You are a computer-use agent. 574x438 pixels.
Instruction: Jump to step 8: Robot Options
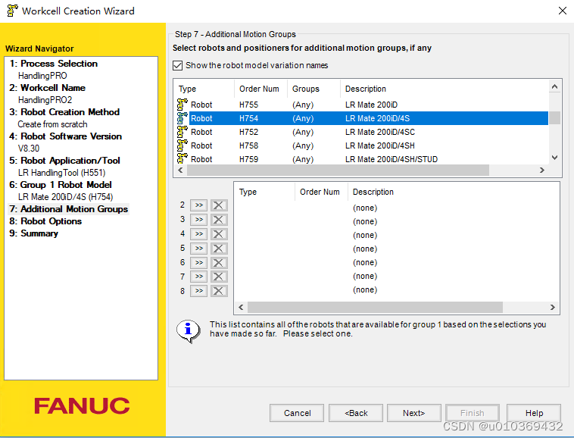click(x=45, y=221)
